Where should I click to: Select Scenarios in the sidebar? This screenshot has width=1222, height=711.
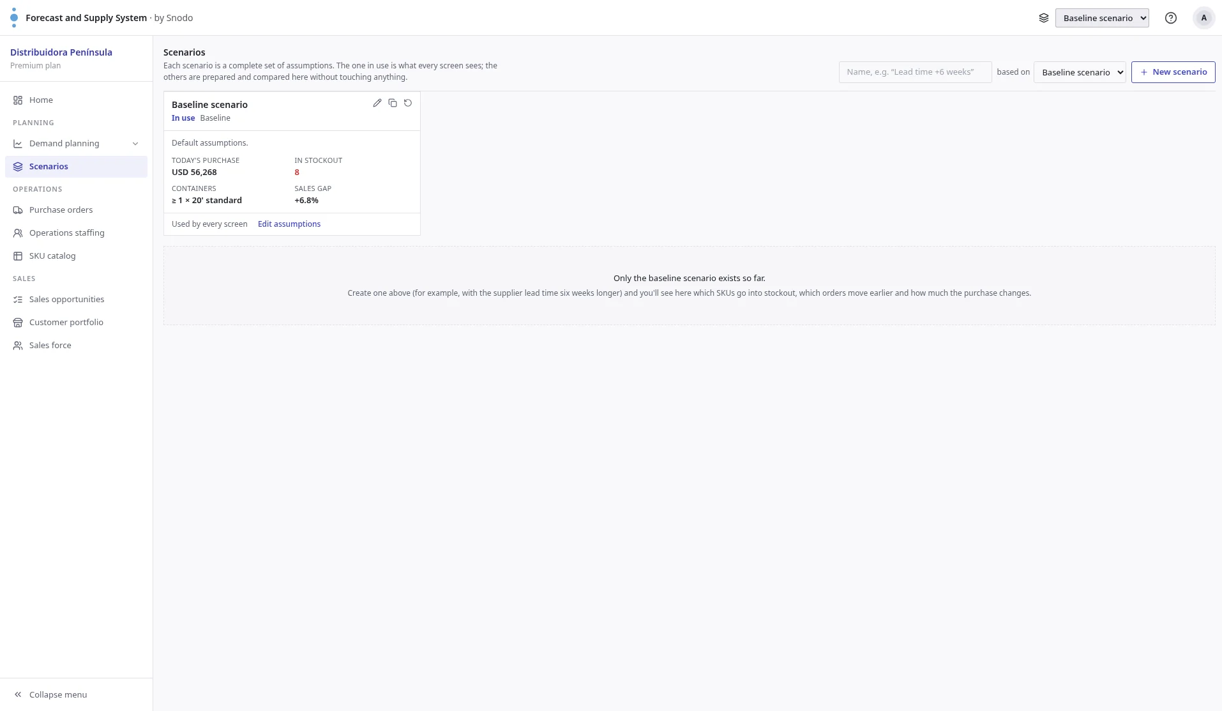pos(76,167)
